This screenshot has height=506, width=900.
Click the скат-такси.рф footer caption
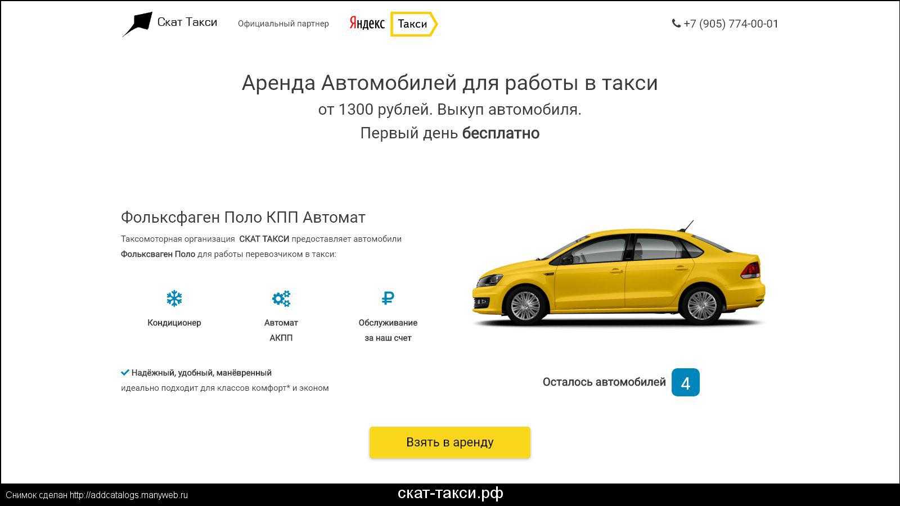[451, 493]
